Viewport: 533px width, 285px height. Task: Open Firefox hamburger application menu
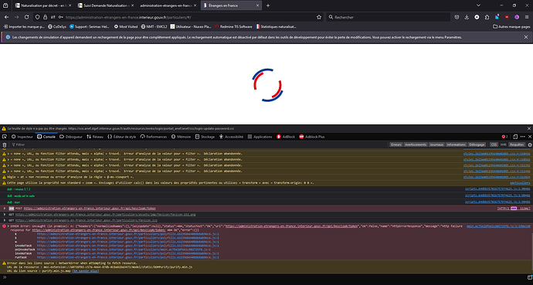coord(527,17)
